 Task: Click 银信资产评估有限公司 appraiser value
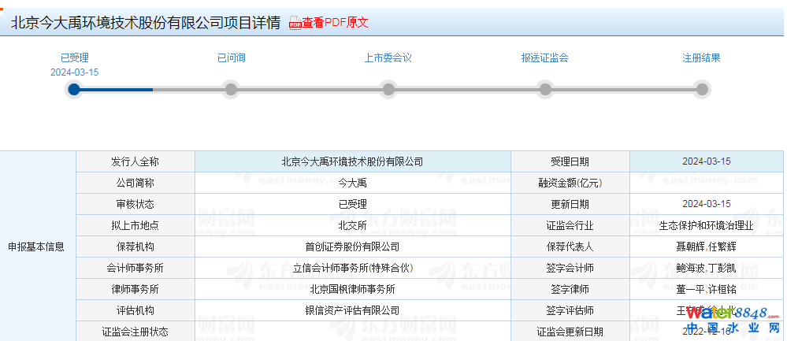pyautogui.click(x=352, y=310)
